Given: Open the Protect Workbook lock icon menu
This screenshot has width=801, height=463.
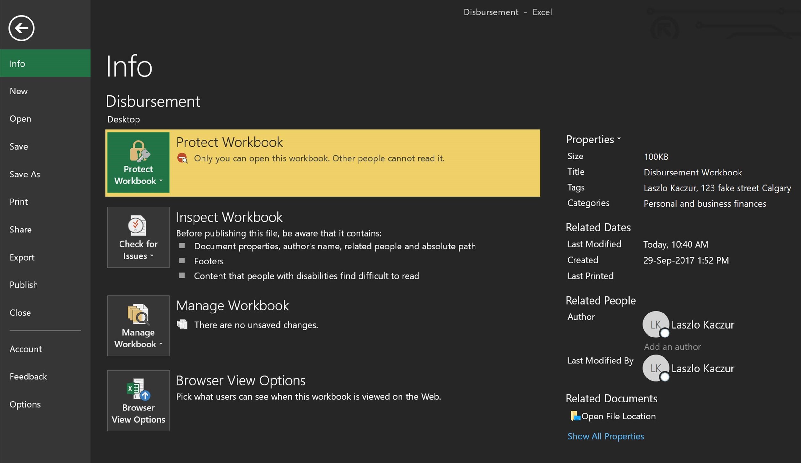Looking at the screenshot, I should pyautogui.click(x=138, y=162).
